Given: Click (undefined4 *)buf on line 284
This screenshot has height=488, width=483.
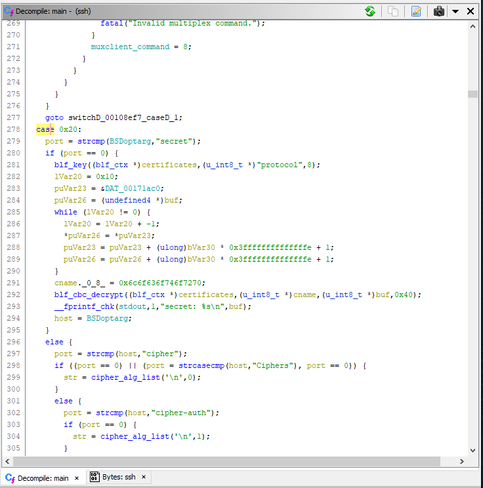Looking at the screenshot, I should click(x=141, y=201).
